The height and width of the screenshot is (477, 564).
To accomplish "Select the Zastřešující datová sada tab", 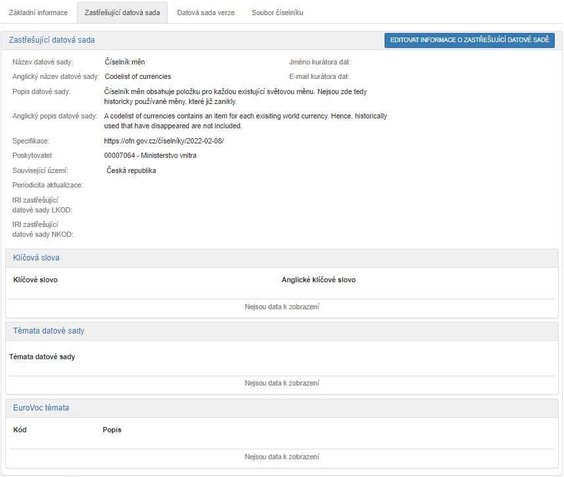I will pos(122,13).
